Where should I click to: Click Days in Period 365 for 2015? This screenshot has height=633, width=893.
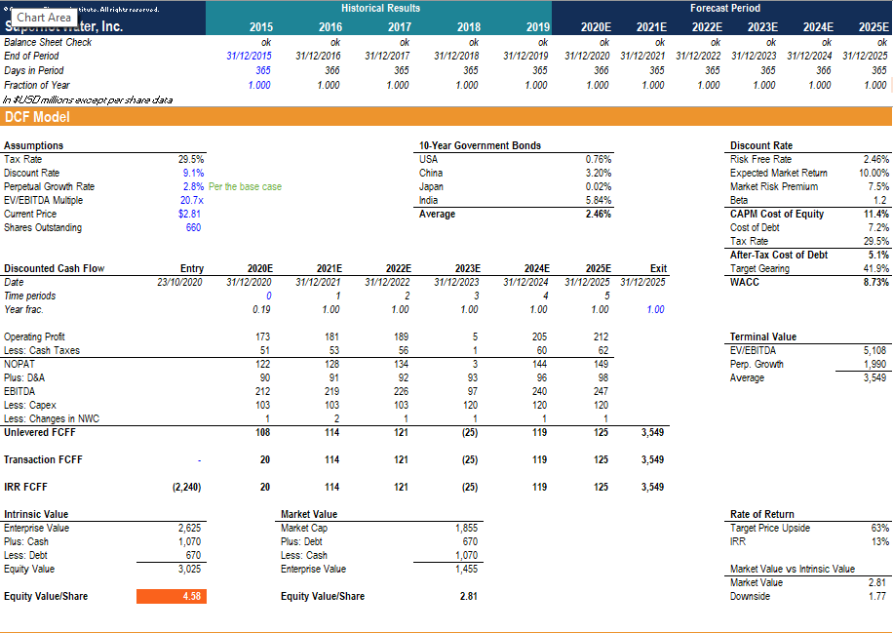[263, 70]
